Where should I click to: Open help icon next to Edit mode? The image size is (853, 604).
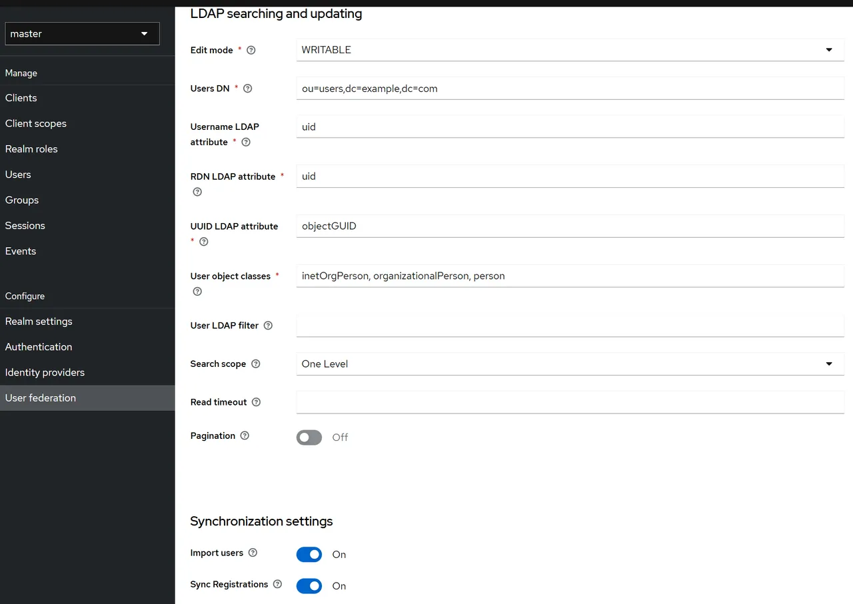[x=251, y=50]
